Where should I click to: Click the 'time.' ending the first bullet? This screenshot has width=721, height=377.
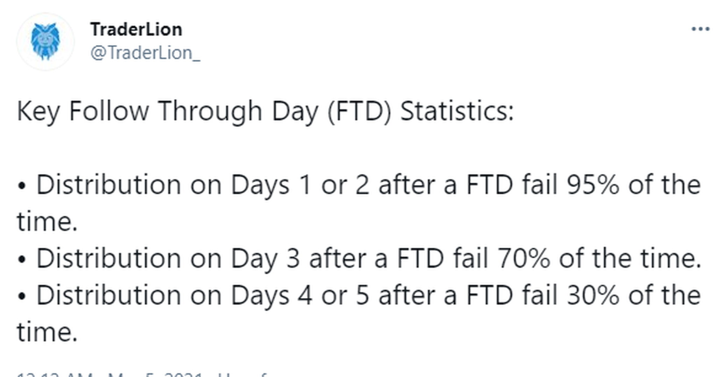[x=47, y=222]
